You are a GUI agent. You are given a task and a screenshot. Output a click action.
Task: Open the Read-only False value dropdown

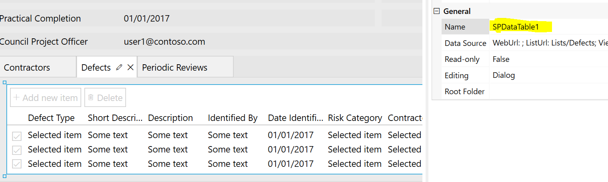pos(548,59)
